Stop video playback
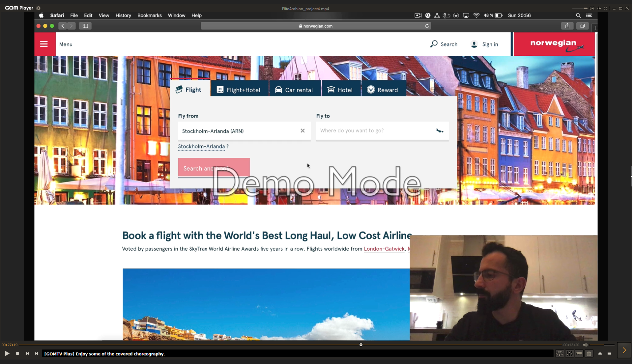Image resolution: width=633 pixels, height=364 pixels. (17, 353)
